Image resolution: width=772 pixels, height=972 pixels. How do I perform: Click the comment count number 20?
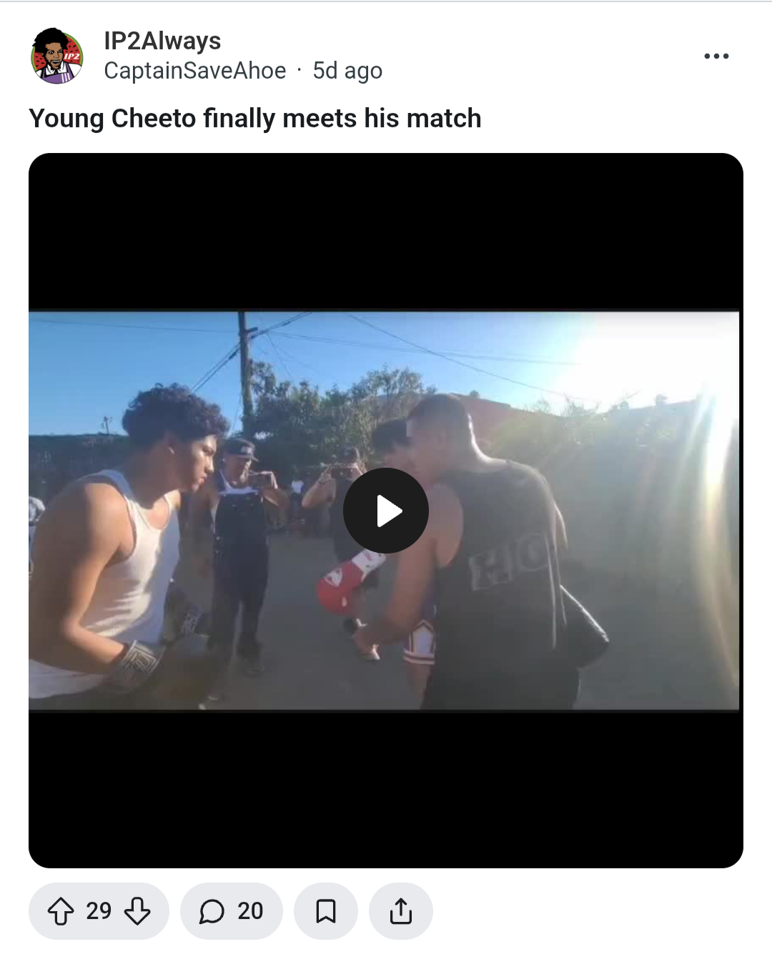250,911
